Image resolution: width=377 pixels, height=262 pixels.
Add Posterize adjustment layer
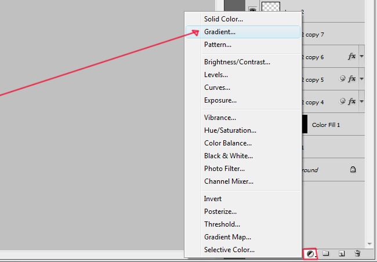(243, 212)
